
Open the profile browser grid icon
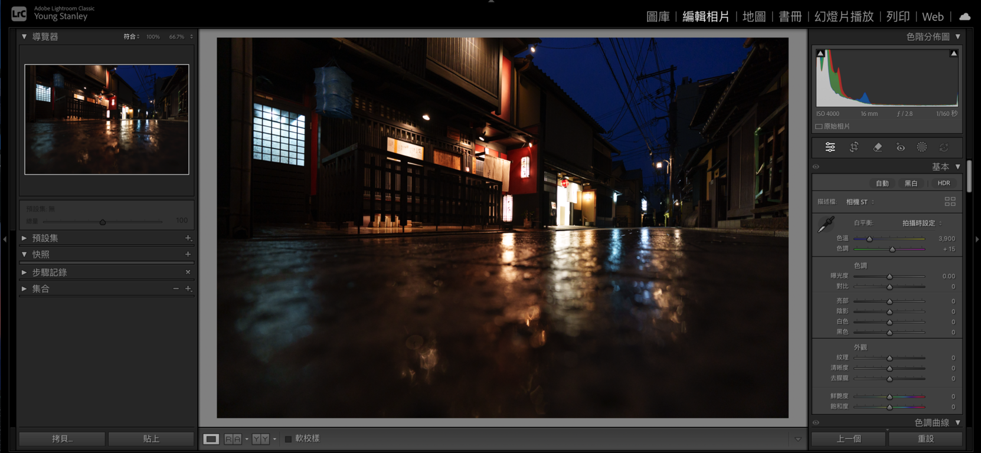pyautogui.click(x=950, y=202)
